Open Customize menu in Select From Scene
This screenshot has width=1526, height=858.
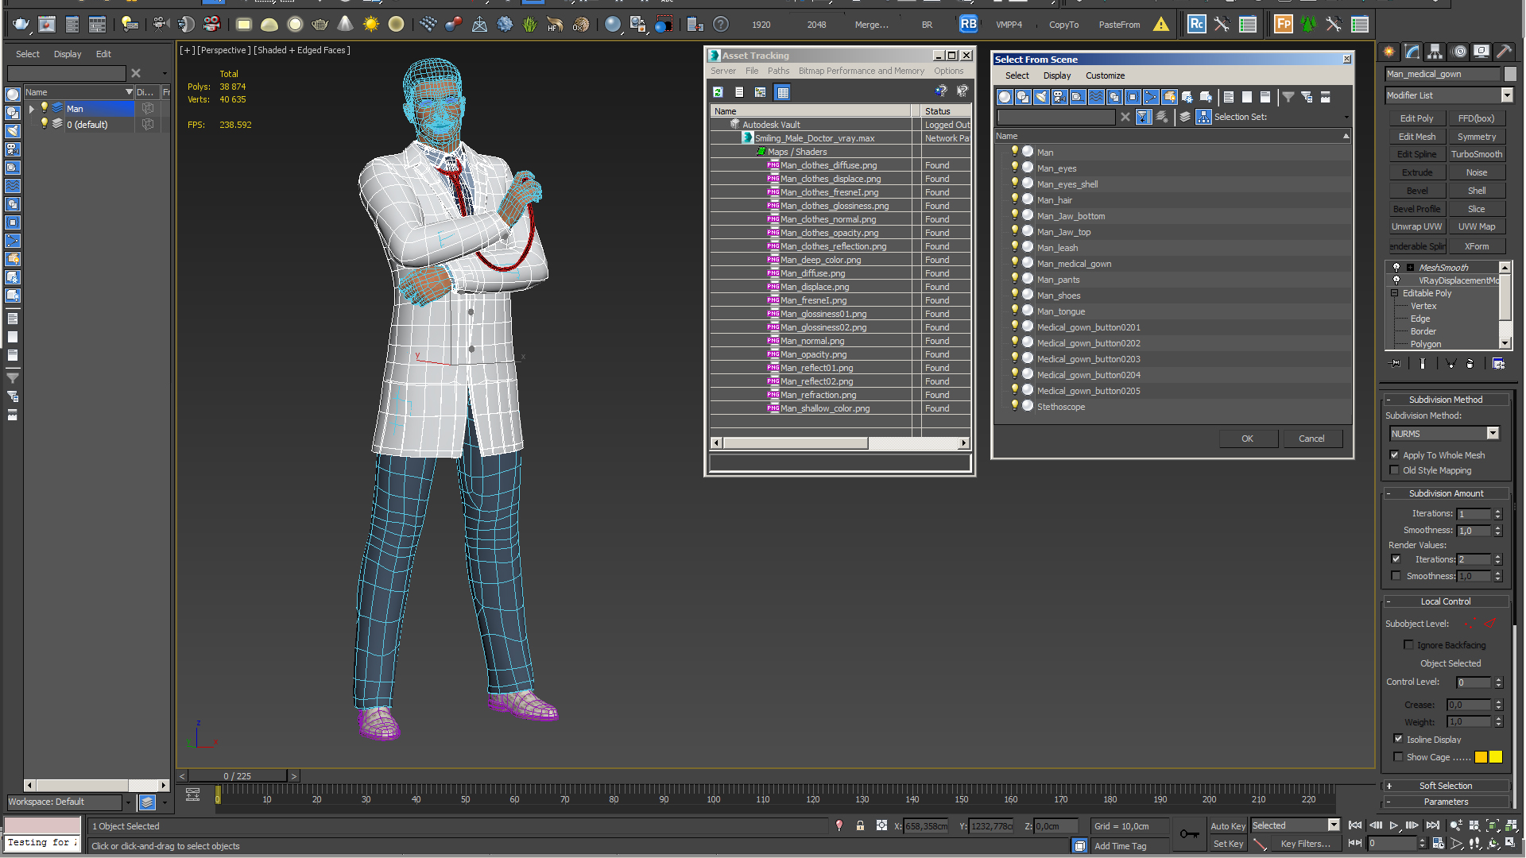pos(1105,75)
